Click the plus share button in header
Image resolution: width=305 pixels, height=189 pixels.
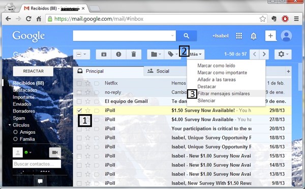click(x=270, y=36)
